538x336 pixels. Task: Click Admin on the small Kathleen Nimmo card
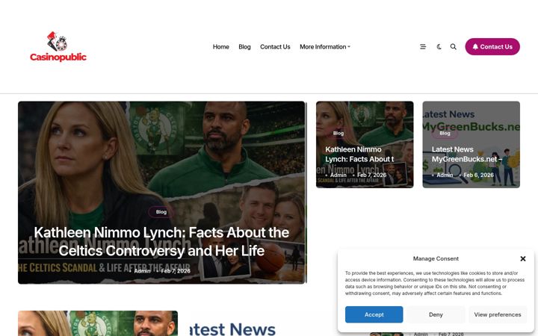(x=338, y=175)
